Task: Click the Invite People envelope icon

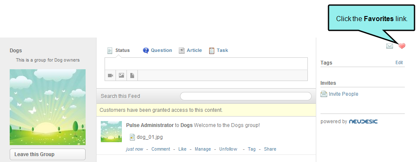Action: click(324, 94)
